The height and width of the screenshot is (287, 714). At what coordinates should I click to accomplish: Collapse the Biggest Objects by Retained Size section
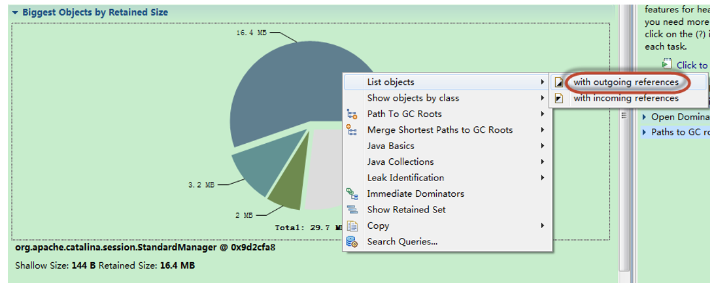tap(16, 12)
